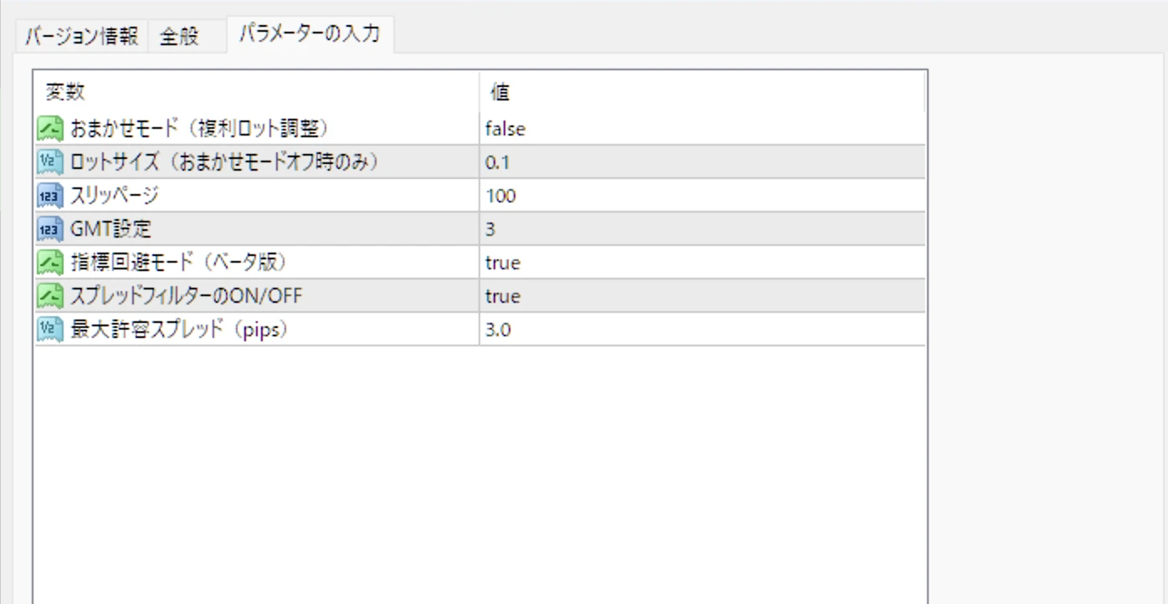This screenshot has height=604, width=1168.
Task: Click the 変数 column header
Action: [x=65, y=91]
